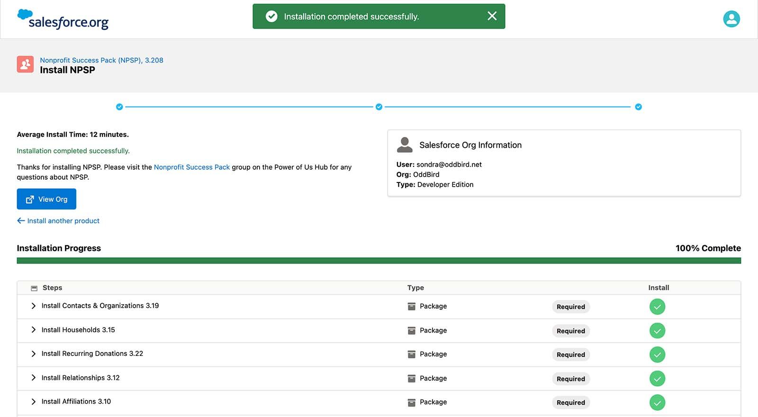Click the green checkmark for Affiliations
The width and height of the screenshot is (758, 417).
pos(657,402)
